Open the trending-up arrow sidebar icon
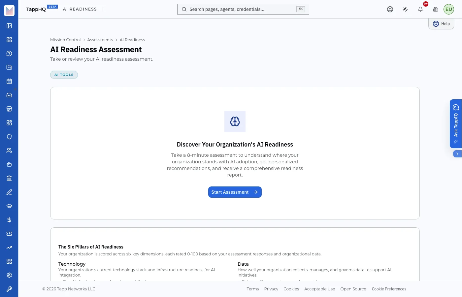 point(9,247)
